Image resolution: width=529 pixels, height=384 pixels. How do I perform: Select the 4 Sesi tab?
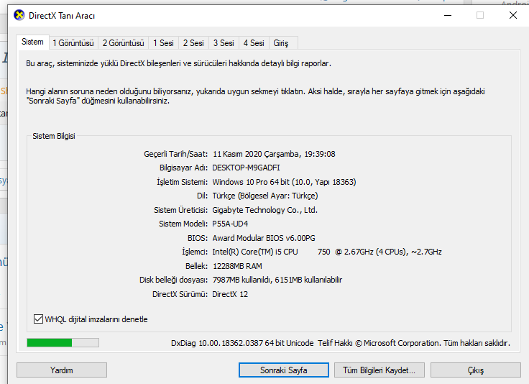click(254, 43)
